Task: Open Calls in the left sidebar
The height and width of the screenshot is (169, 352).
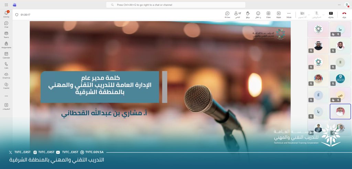Action: coord(6,65)
